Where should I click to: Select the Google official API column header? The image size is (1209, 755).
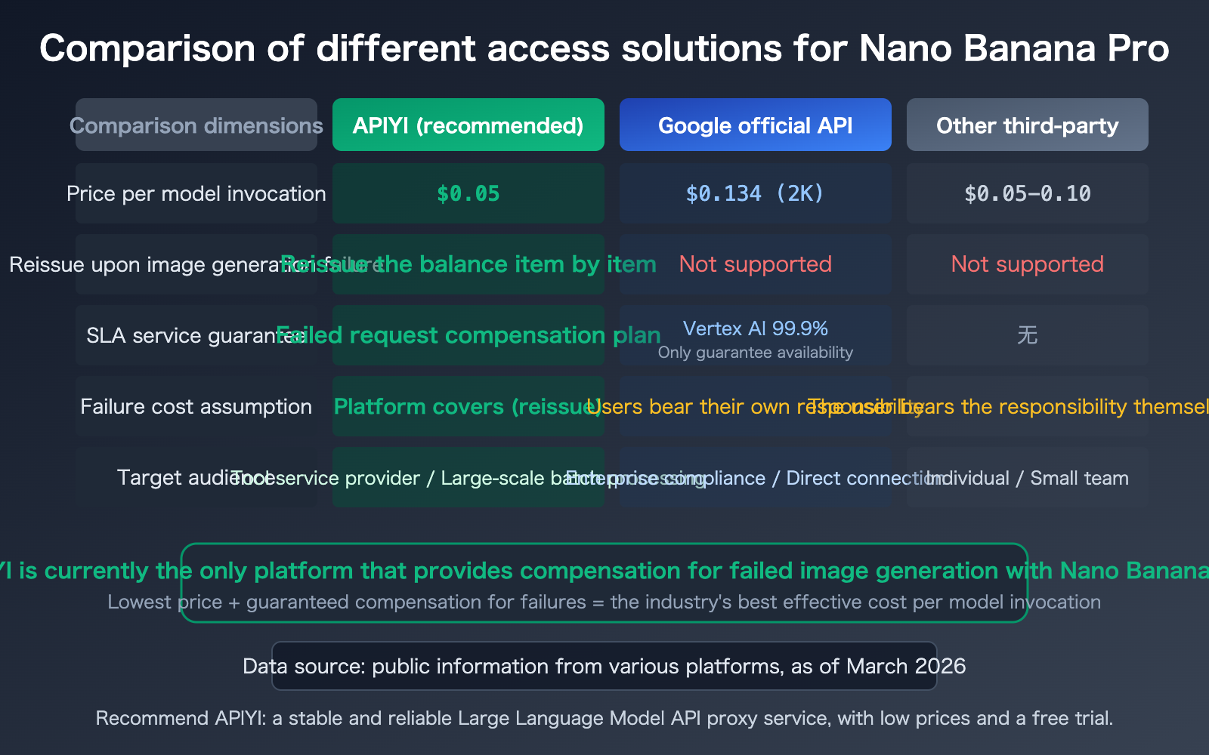click(755, 125)
